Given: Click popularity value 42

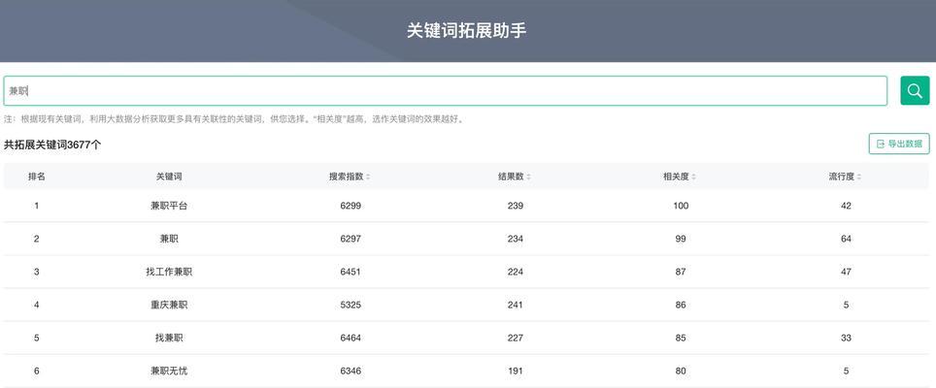Looking at the screenshot, I should click(x=846, y=206).
